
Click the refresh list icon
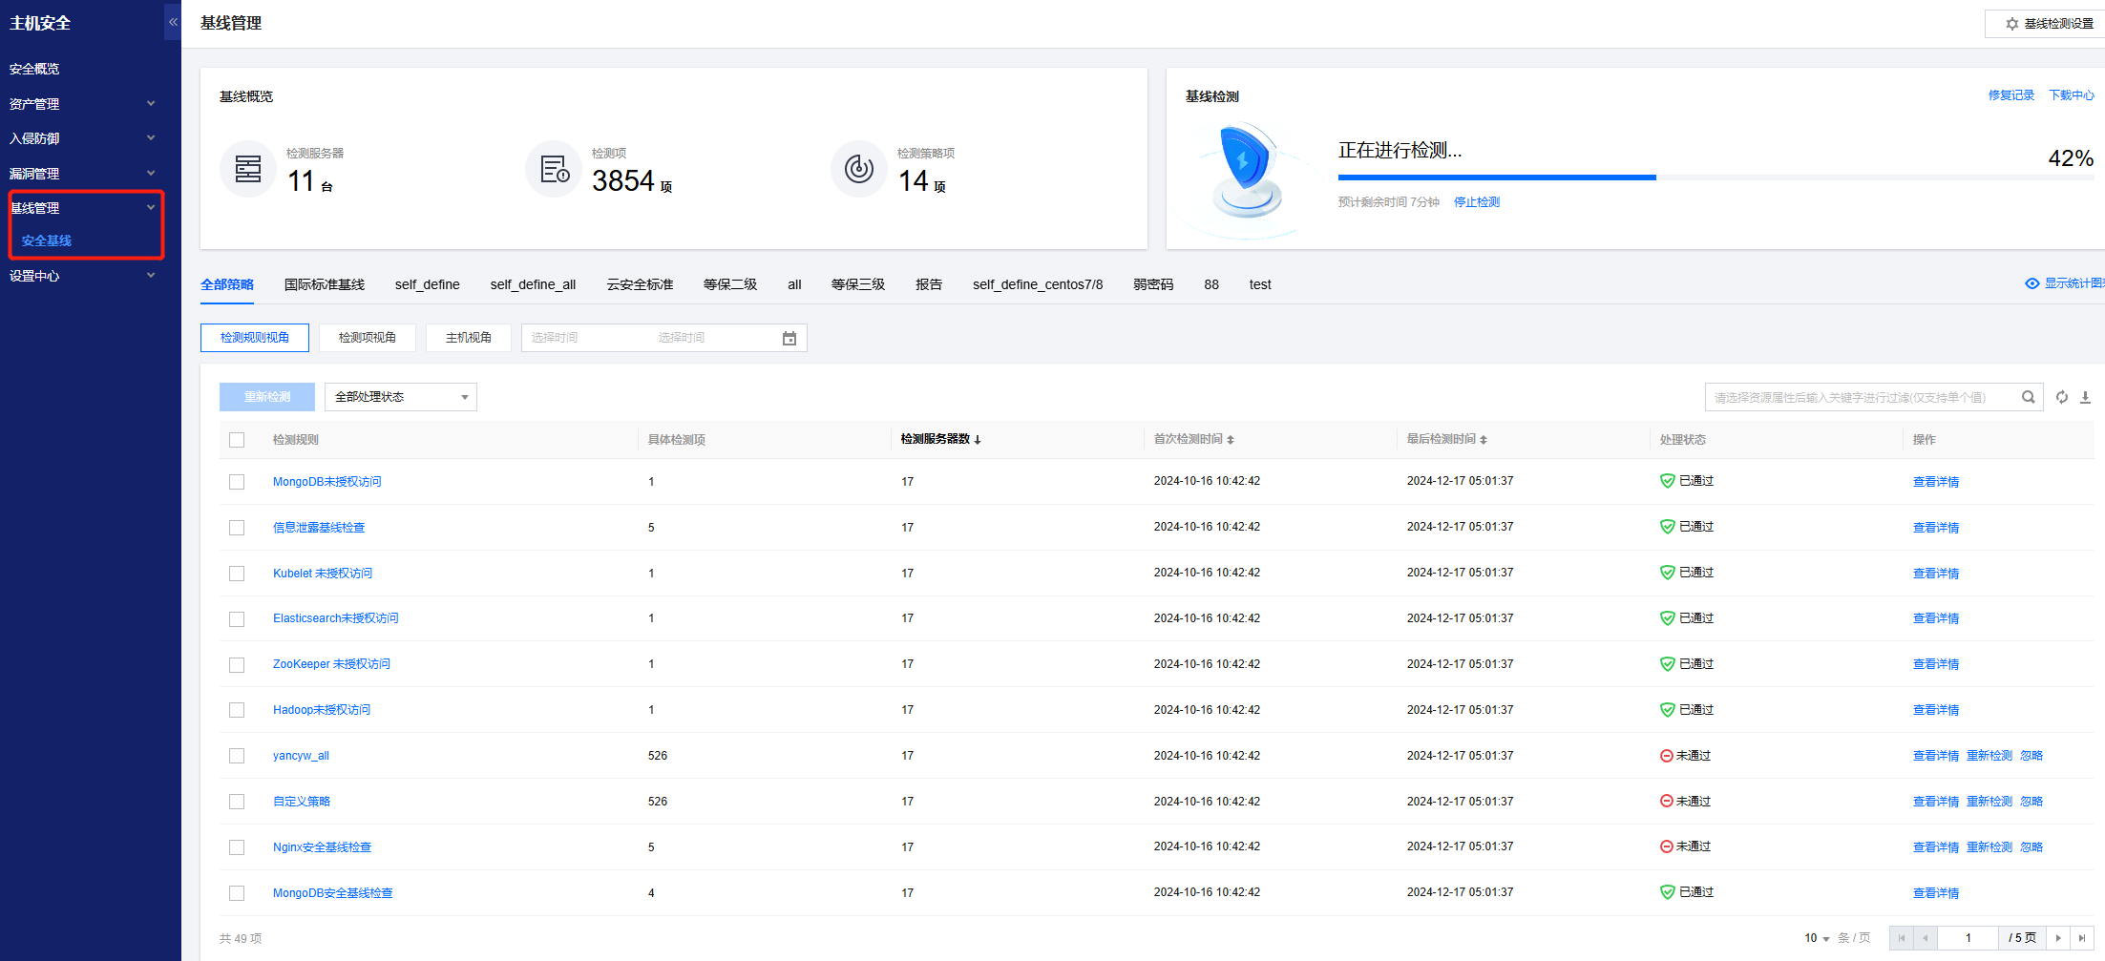pyautogui.click(x=2062, y=397)
